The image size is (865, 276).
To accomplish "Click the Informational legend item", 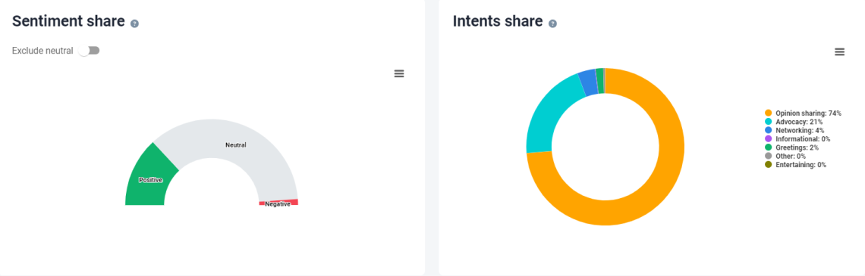I will [x=797, y=139].
